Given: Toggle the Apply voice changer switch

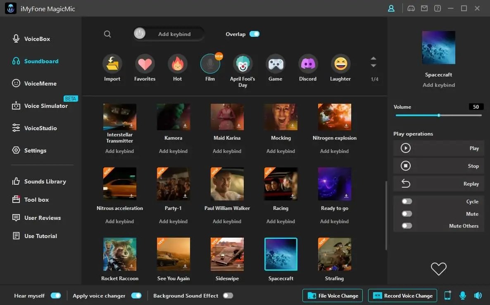Looking at the screenshot, I should [136, 295].
